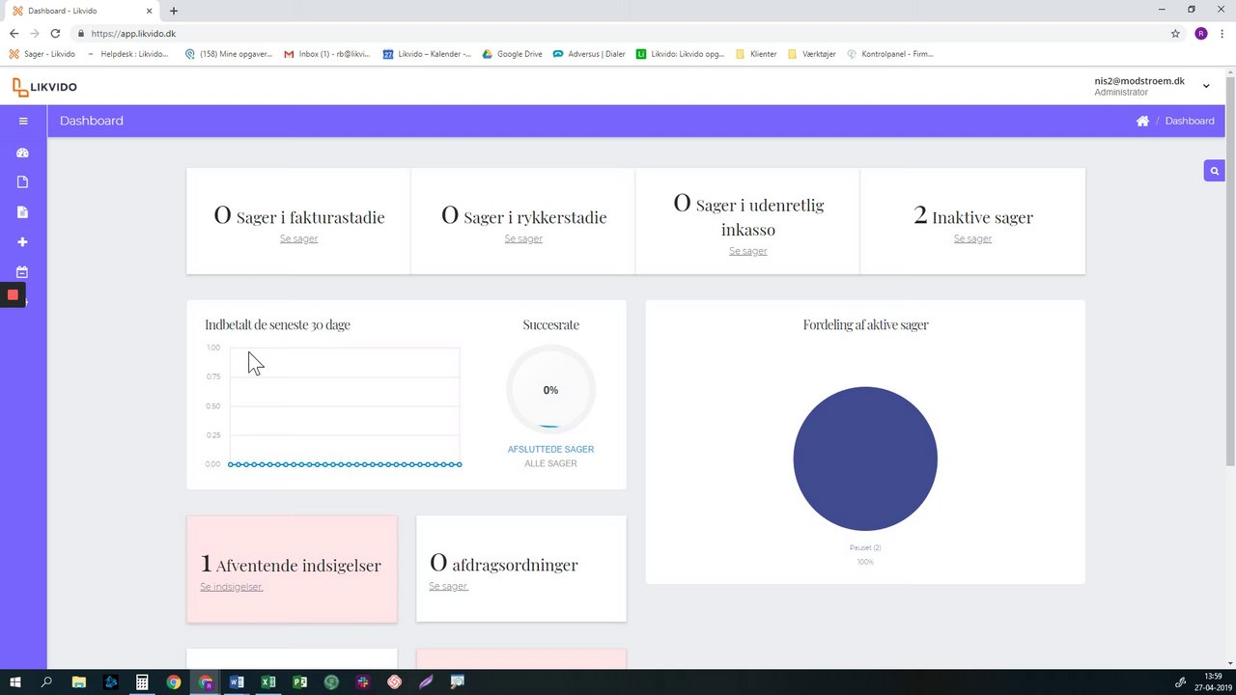
Task: Bookmark page with the star icon
Action: click(x=1175, y=33)
